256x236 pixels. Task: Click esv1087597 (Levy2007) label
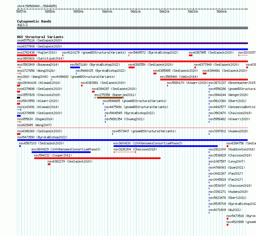click(227, 161)
